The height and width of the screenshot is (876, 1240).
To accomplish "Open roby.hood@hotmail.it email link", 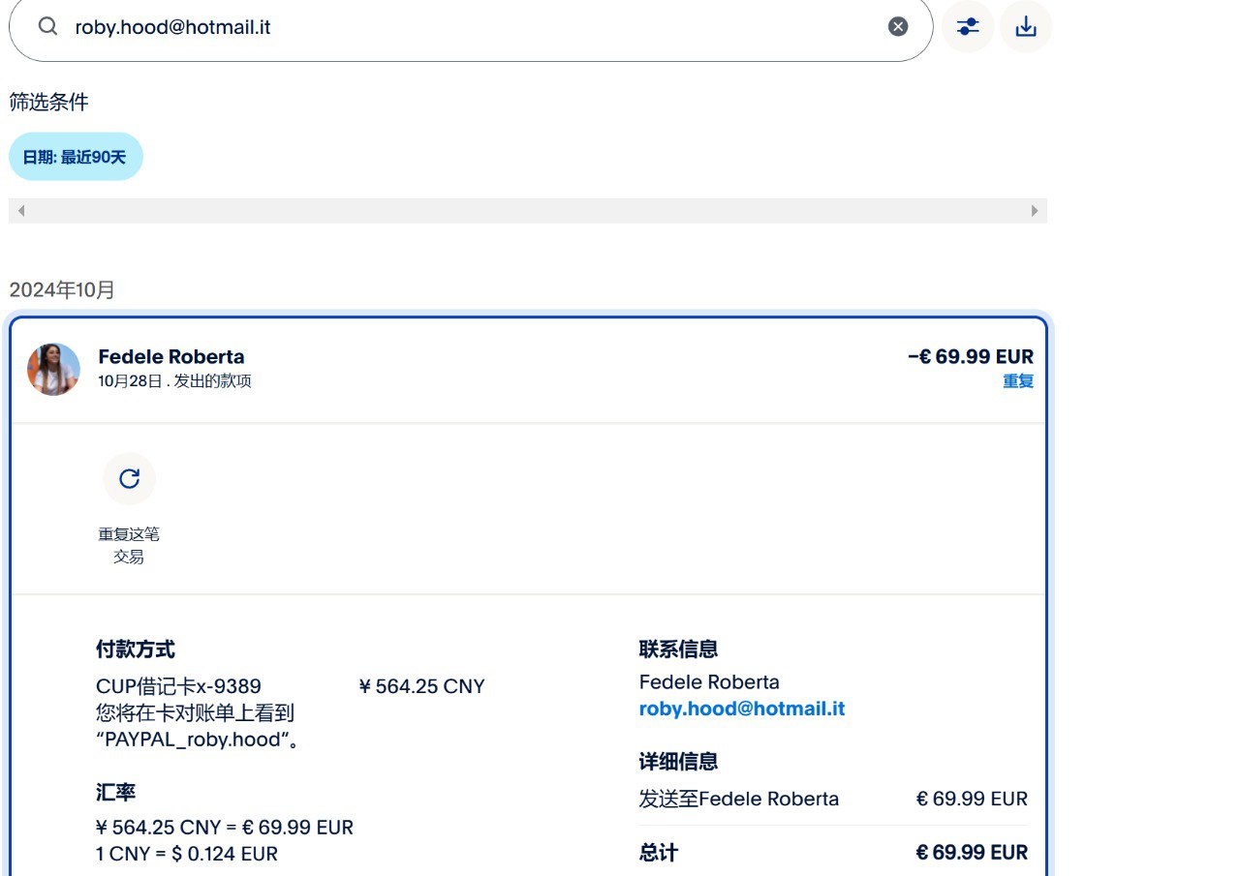I will [741, 709].
